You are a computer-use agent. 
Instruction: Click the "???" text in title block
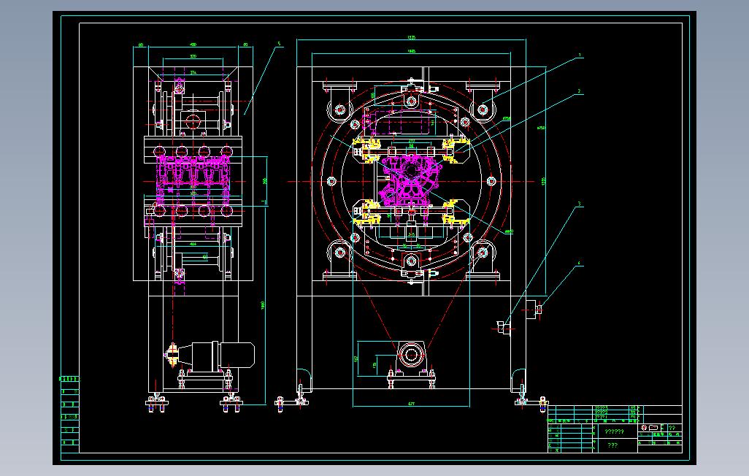(x=612, y=445)
